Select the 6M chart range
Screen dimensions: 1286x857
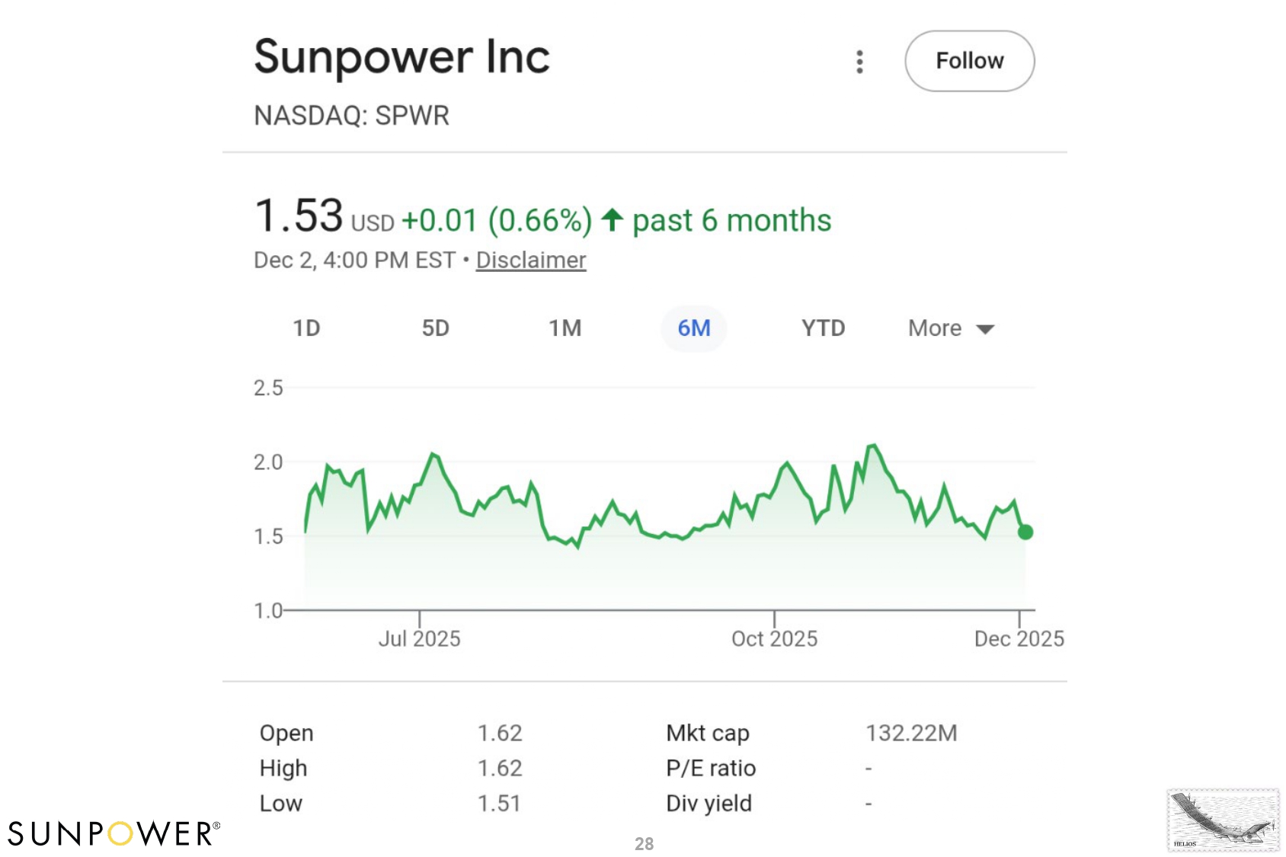coord(693,328)
